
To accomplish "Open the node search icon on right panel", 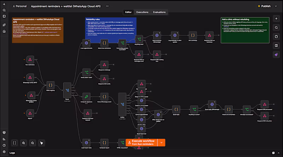I will click(x=276, y=28).
